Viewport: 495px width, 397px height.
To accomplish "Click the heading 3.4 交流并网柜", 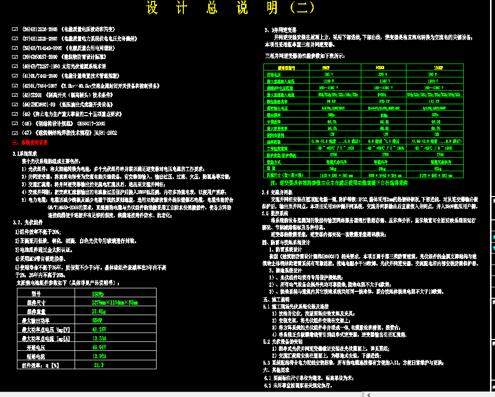I will click(x=277, y=193).
